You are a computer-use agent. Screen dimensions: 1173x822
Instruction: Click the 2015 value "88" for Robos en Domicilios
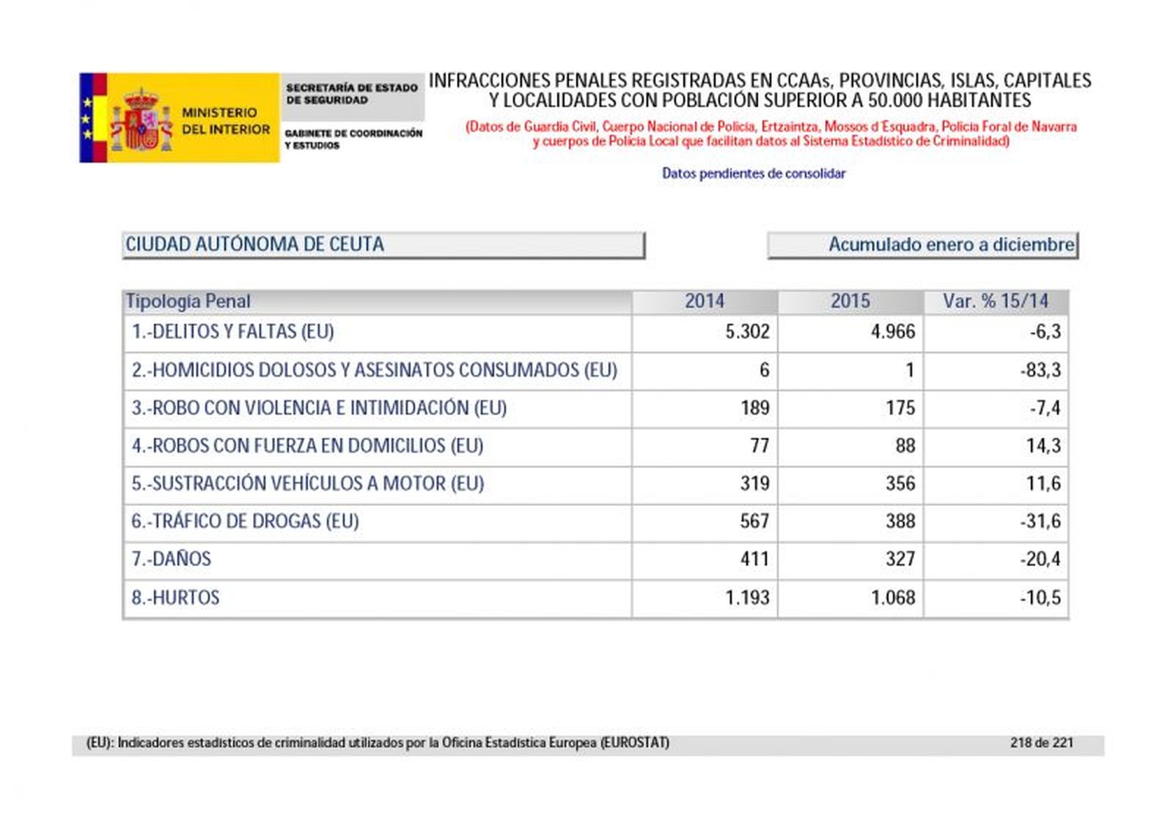(905, 446)
